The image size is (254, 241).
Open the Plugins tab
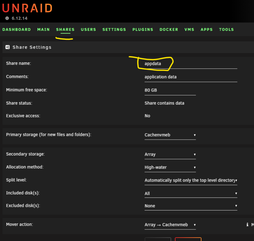click(x=143, y=30)
